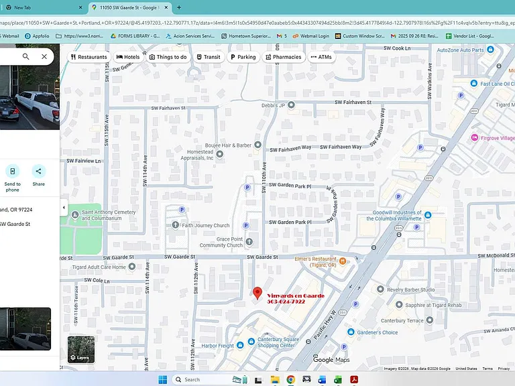The image size is (515, 386).
Task: Open the Hometown Superior bookmark
Action: point(246,36)
